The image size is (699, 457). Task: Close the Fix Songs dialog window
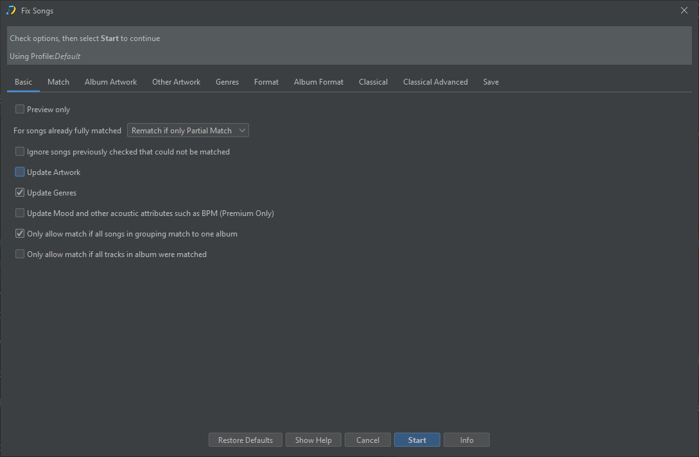coord(684,10)
